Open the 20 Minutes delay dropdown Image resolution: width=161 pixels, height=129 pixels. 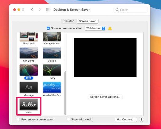(x=95, y=28)
